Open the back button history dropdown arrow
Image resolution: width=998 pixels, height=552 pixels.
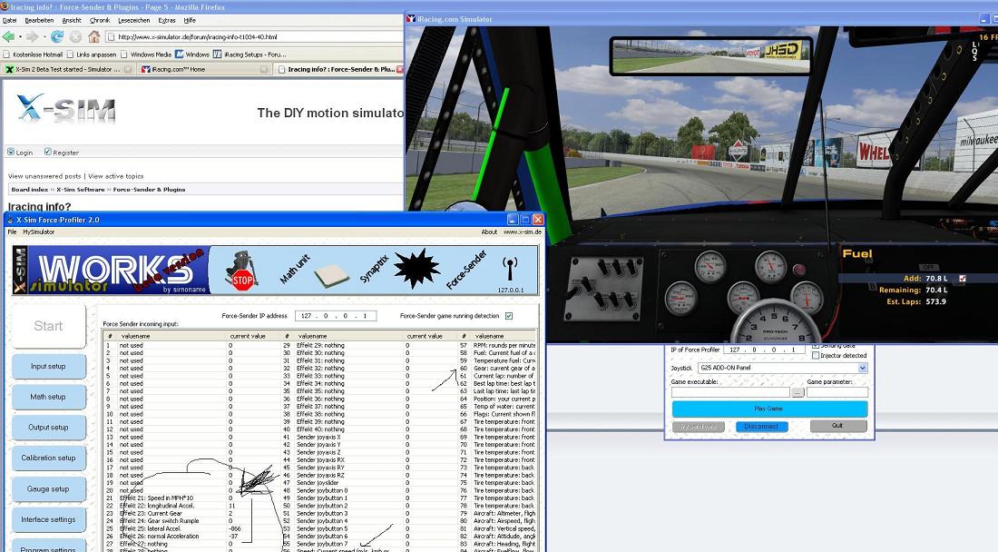pyautogui.click(x=20, y=37)
